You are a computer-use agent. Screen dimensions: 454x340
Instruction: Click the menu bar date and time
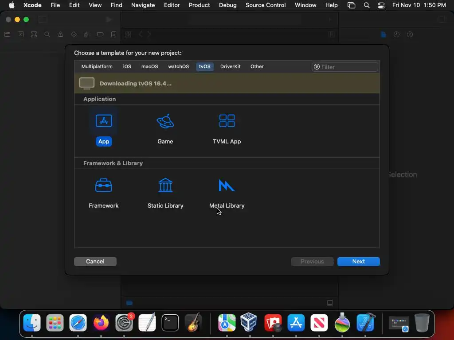(x=419, y=5)
